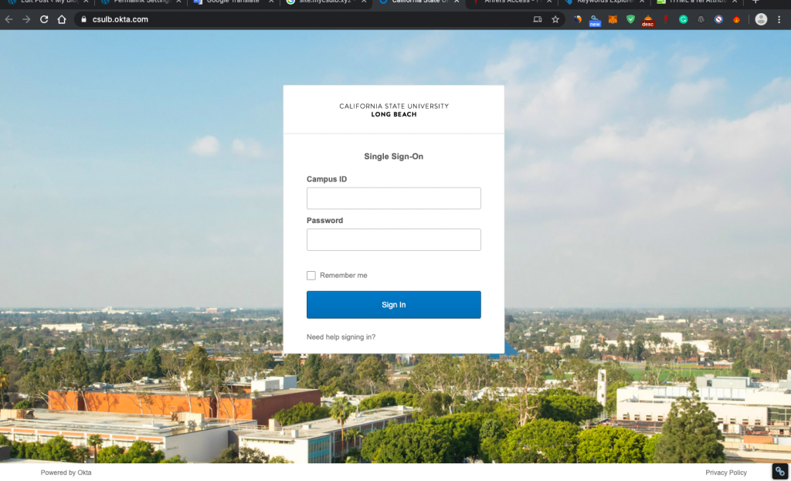Switch to the Permalink Settings tab

[x=141, y=2]
